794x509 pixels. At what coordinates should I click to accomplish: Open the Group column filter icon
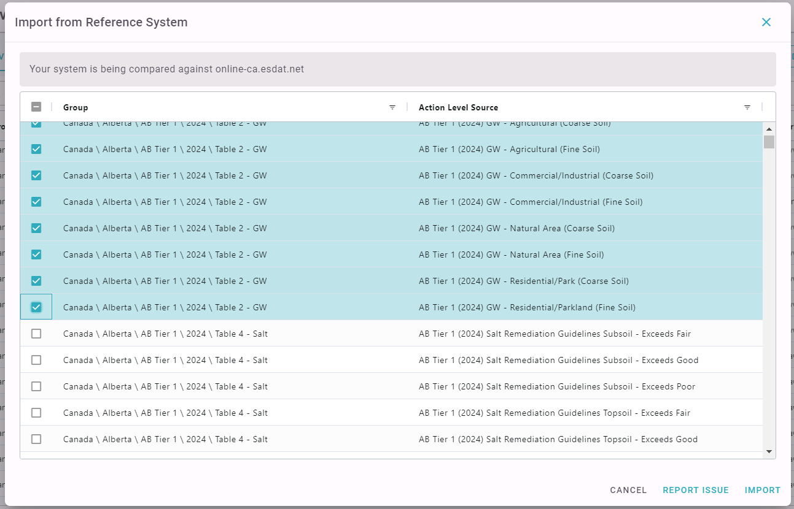pyautogui.click(x=392, y=107)
